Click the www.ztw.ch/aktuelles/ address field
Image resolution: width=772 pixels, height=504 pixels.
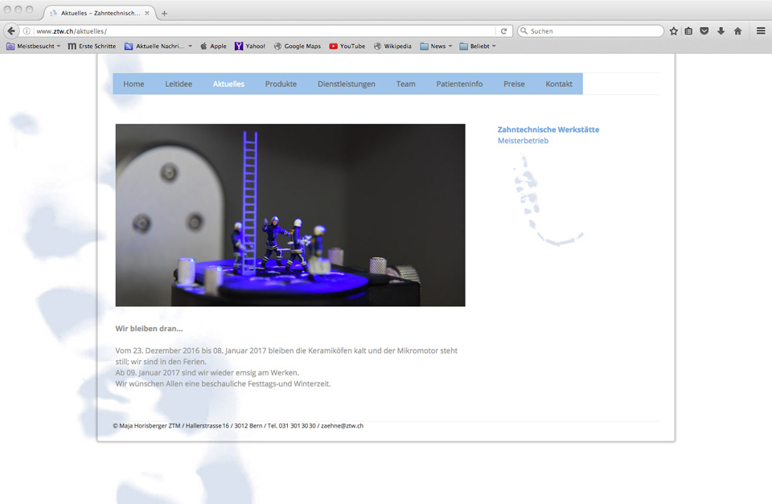[x=266, y=31]
